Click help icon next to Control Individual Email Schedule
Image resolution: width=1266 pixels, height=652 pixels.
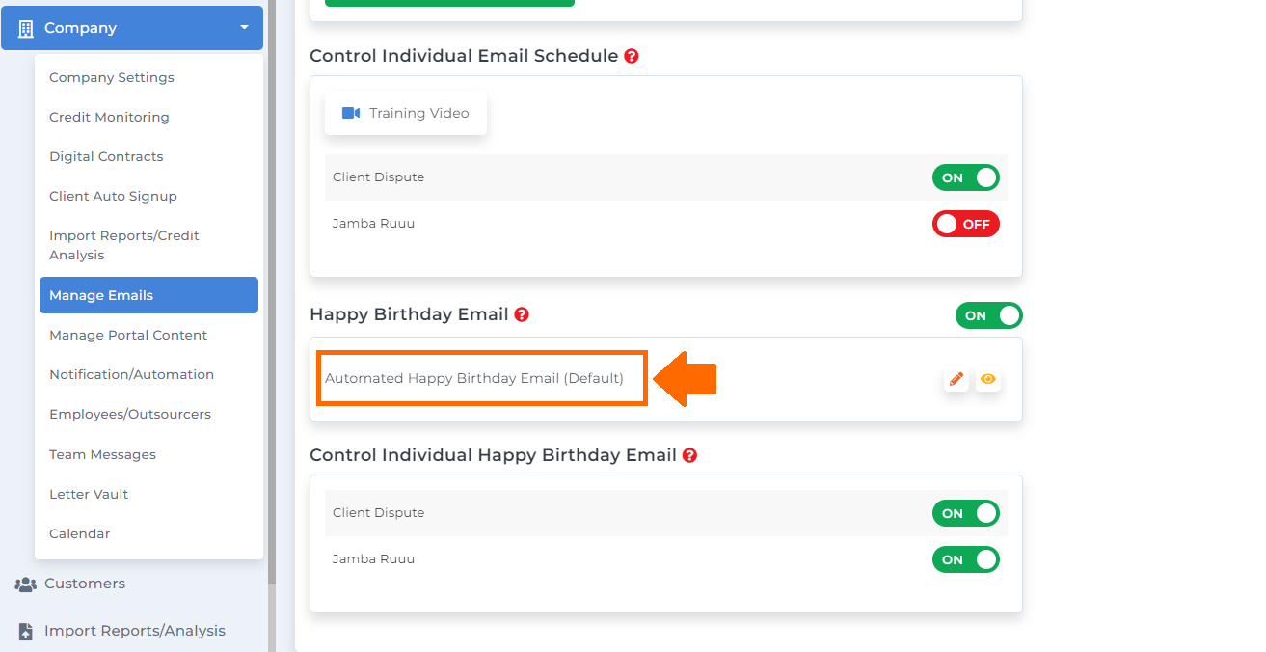pyautogui.click(x=632, y=56)
